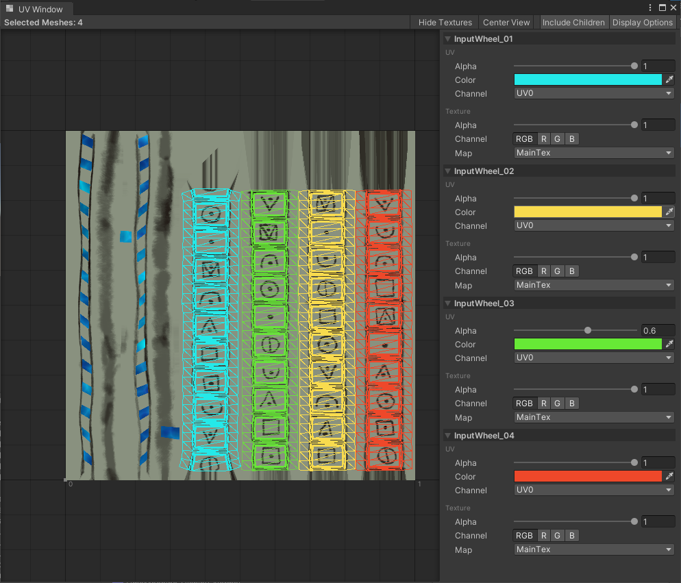Viewport: 681px width, 583px height.
Task: Select RGB channel for InputWheel_01 texture
Action: pyautogui.click(x=524, y=139)
